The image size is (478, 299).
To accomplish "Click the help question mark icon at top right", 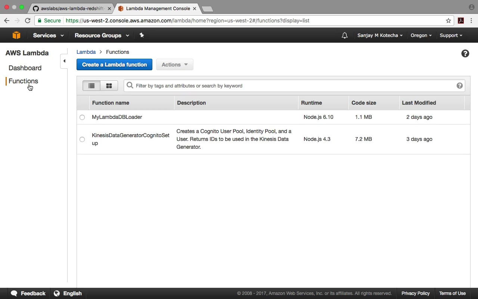I will pos(465,53).
